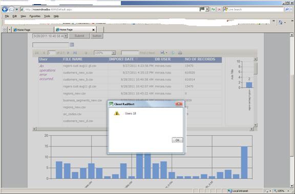The image size is (295, 194).
Task: Open the 100% zoom dropdown in report toolbar
Action: click(x=114, y=53)
